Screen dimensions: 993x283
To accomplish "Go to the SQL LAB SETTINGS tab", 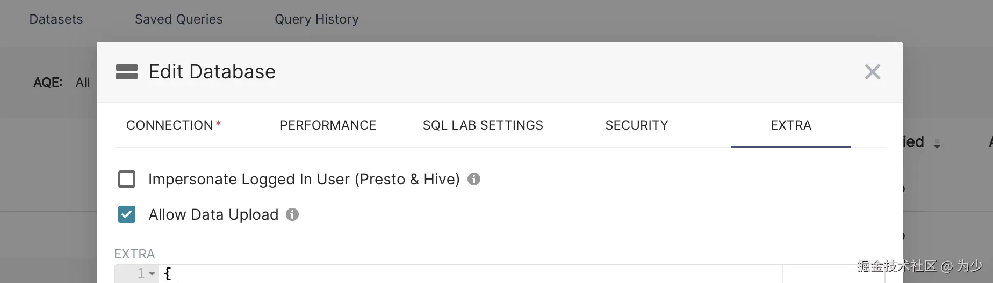I will 483,125.
